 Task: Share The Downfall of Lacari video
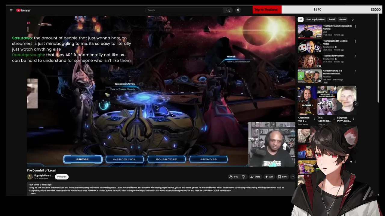tap(255, 177)
